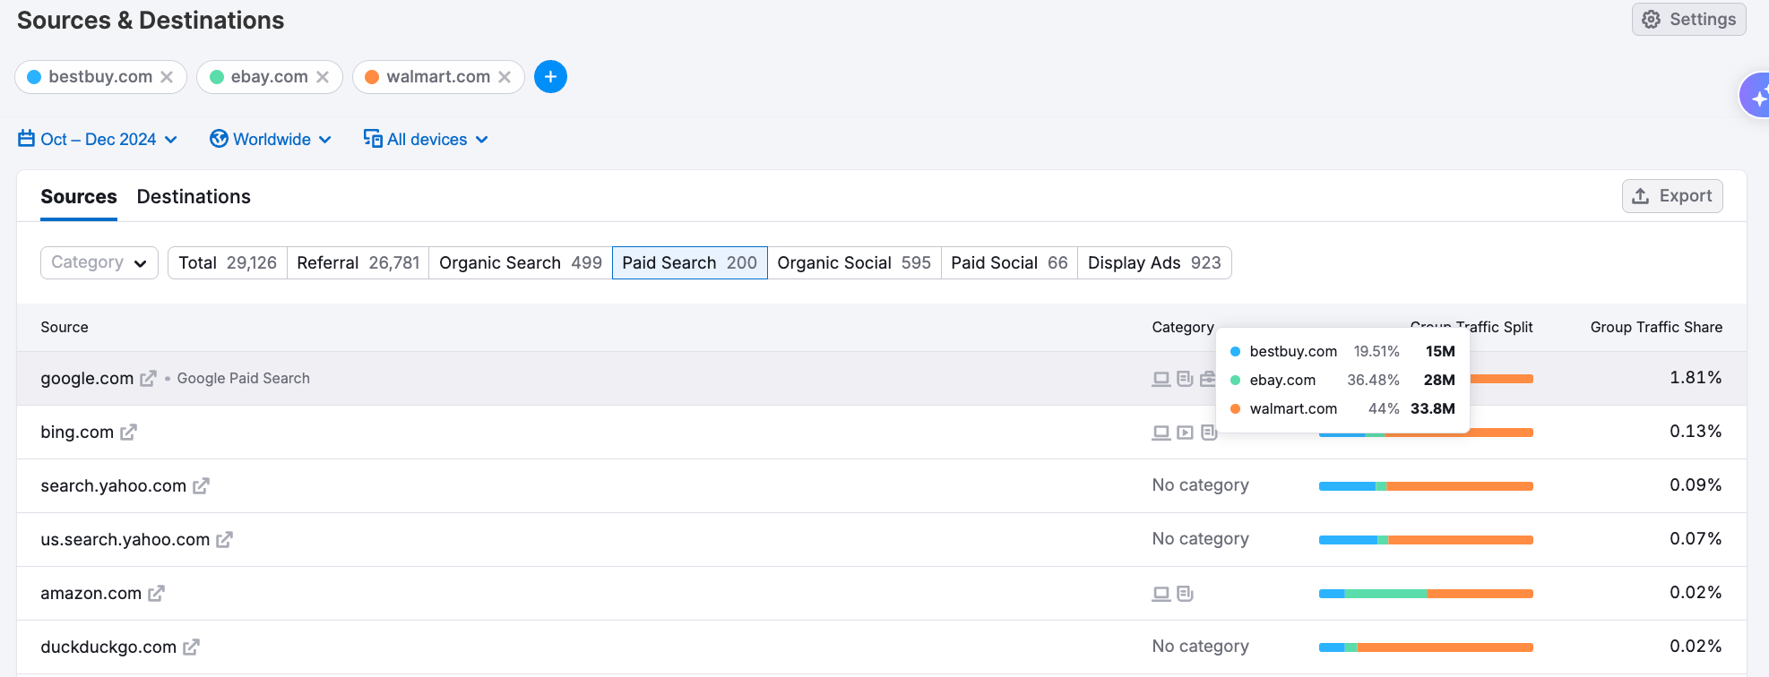Open amazon.com external link icon
Image resolution: width=1769 pixels, height=677 pixels.
click(x=156, y=594)
